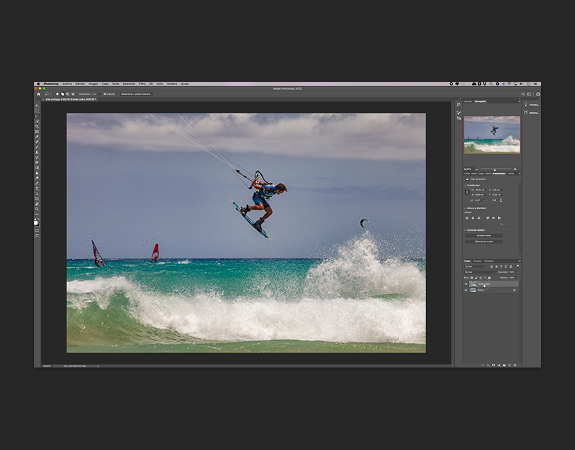Hide the Fondo copia layer
Screen dimensions: 575x450
tap(466, 284)
